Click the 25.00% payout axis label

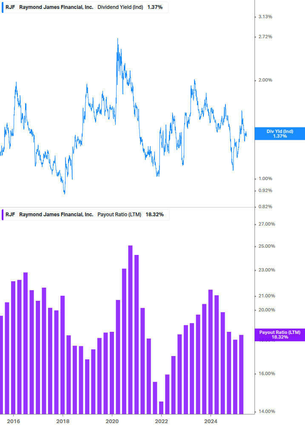[267, 246]
